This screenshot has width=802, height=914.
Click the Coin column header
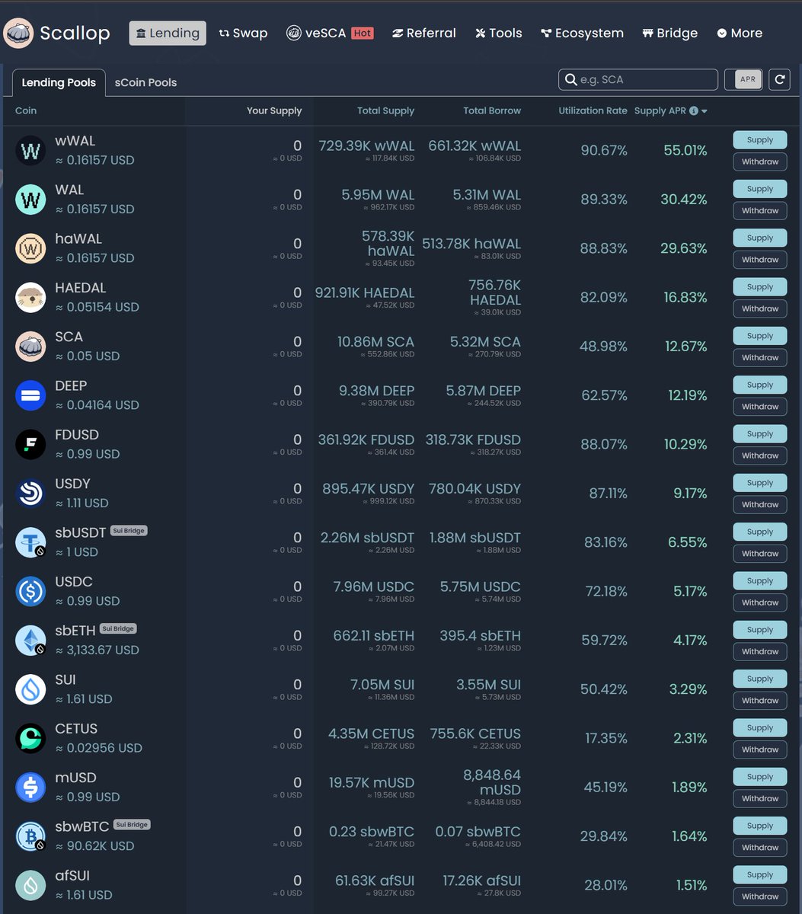(26, 111)
